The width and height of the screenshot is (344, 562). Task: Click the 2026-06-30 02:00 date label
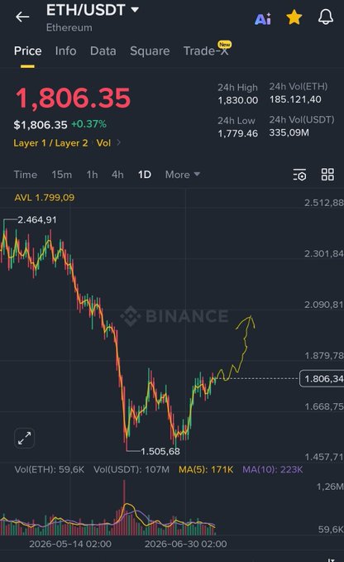coord(186,544)
